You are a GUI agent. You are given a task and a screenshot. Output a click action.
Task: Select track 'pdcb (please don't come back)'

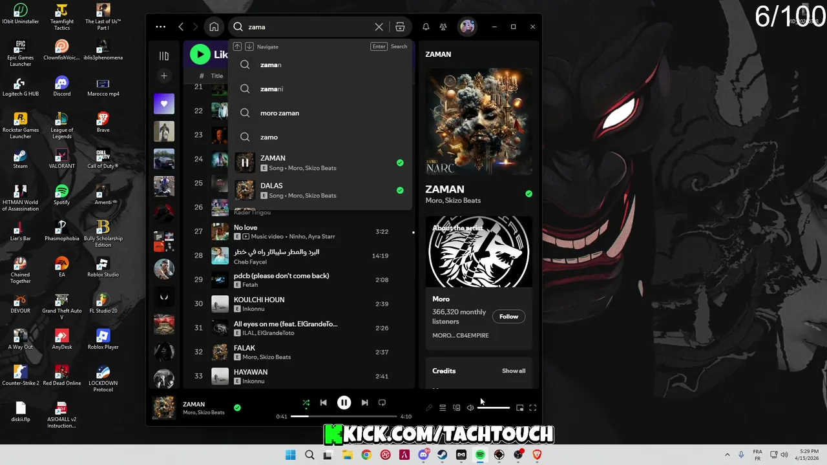click(x=300, y=280)
